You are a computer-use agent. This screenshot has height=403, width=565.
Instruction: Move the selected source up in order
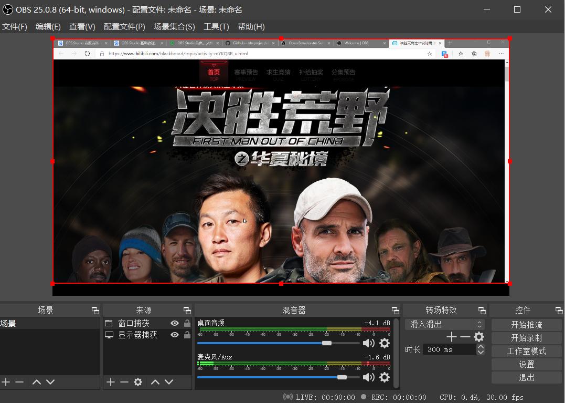tap(155, 382)
